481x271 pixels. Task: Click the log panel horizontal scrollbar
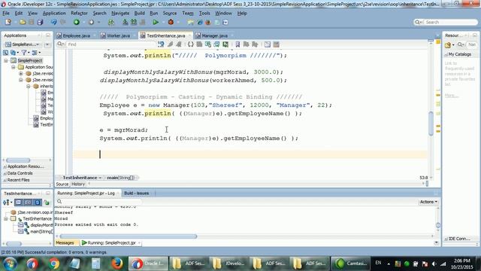point(129,236)
